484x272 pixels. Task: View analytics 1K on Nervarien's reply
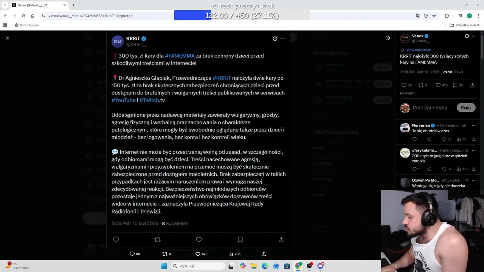click(x=462, y=139)
